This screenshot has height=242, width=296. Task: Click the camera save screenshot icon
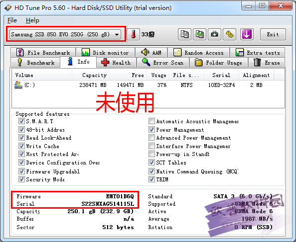[x=214, y=34]
